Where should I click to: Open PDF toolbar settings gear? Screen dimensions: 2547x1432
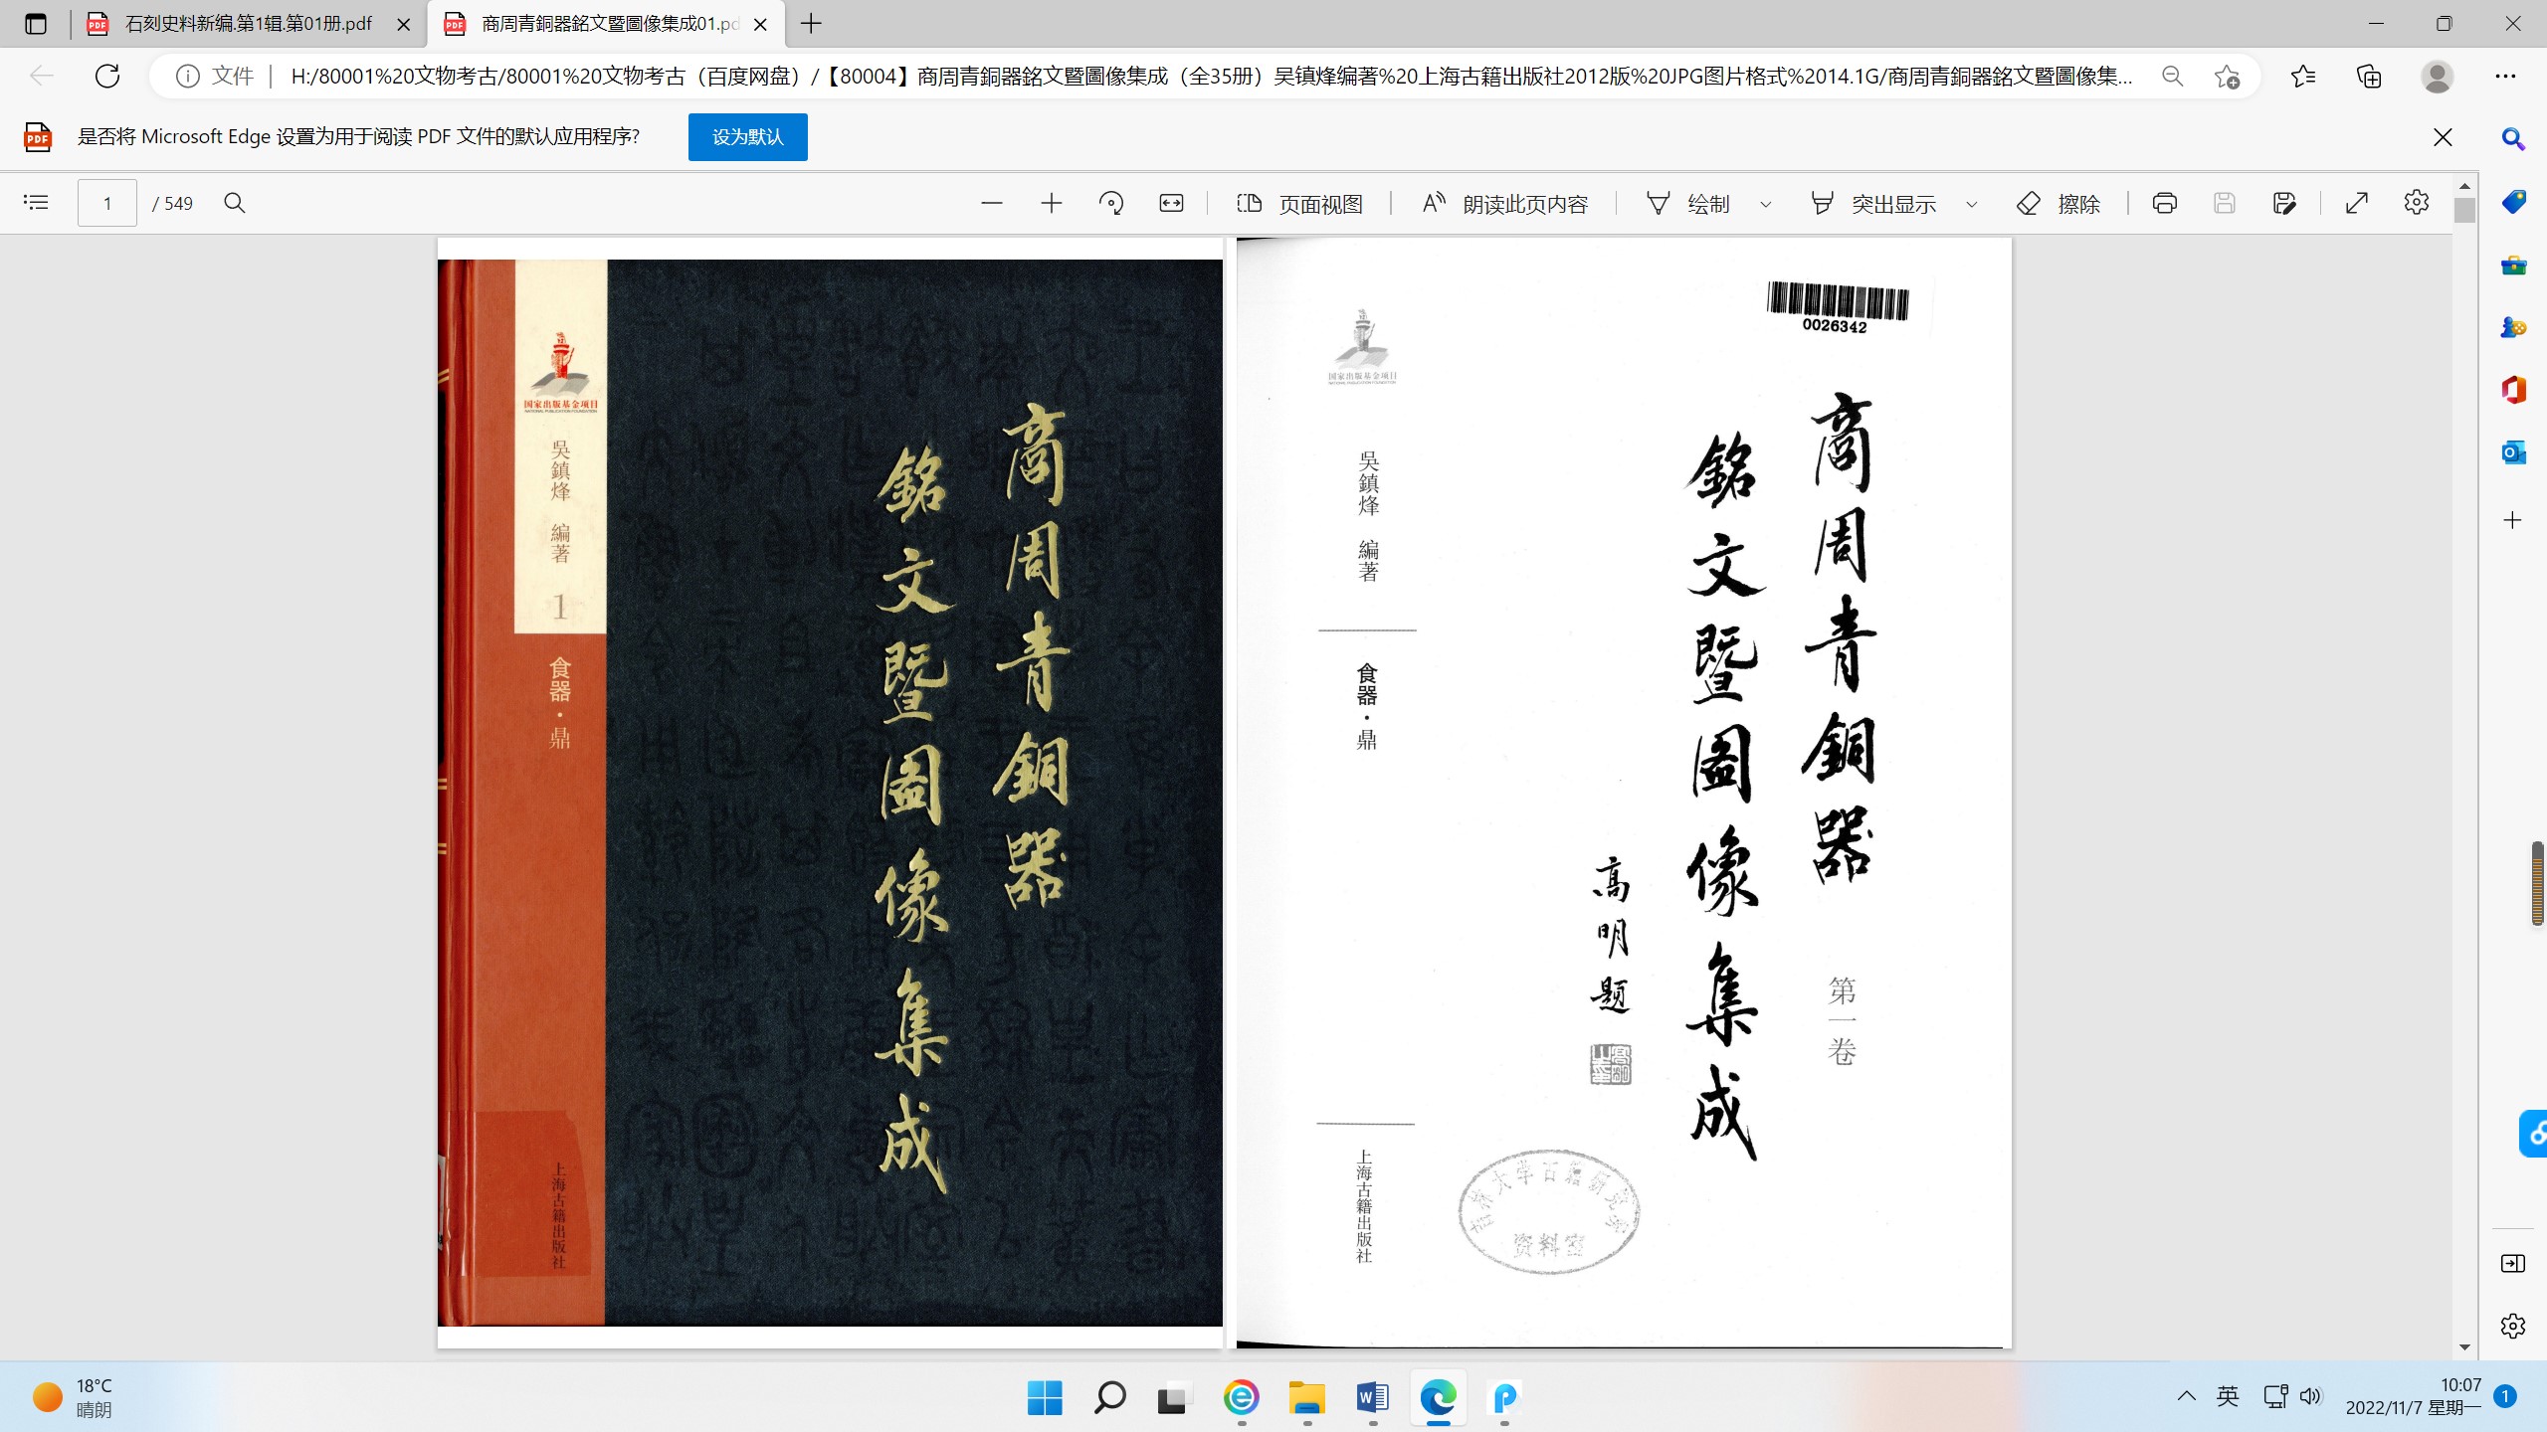click(2416, 203)
